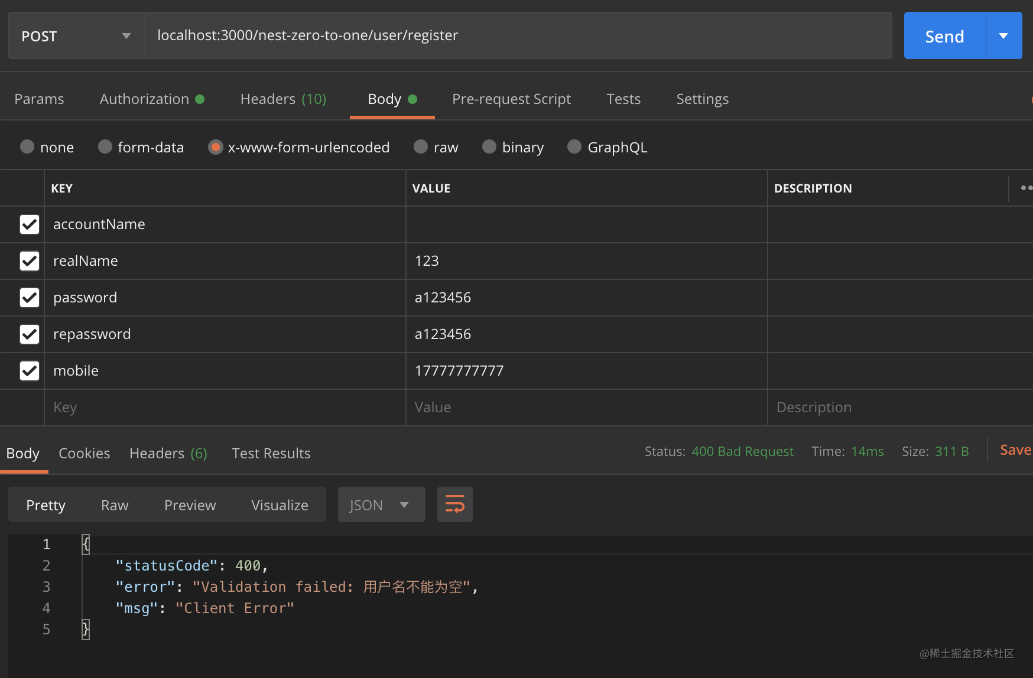Click the new Description placeholder field
This screenshot has width=1033, height=678.
coord(900,408)
